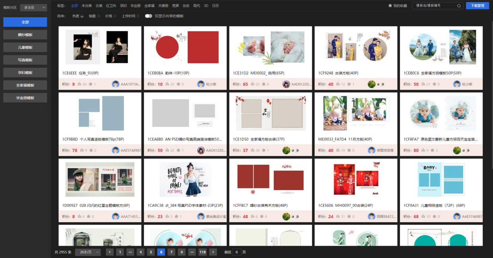Click uploader avatar on 1CF8FA7 原色图文 card
493x258 pixels.
pyautogui.click(x=457, y=150)
